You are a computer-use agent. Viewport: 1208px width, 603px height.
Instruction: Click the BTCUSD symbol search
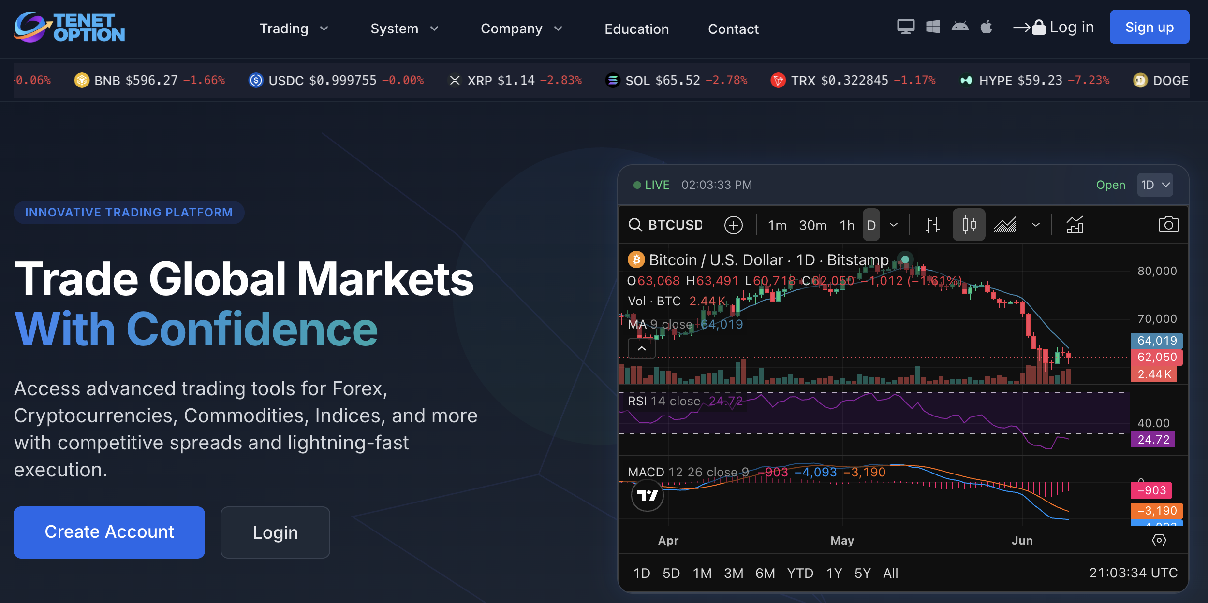point(666,225)
